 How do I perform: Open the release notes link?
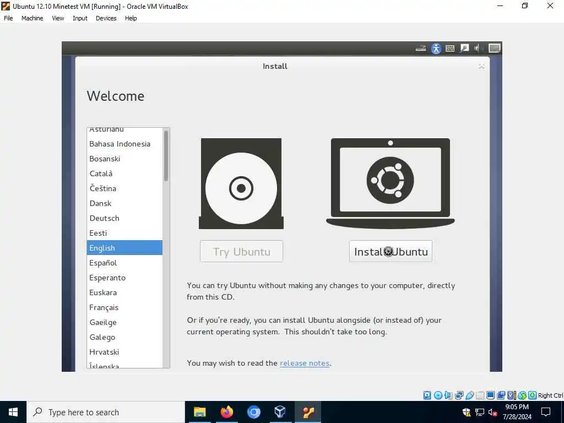coord(304,364)
